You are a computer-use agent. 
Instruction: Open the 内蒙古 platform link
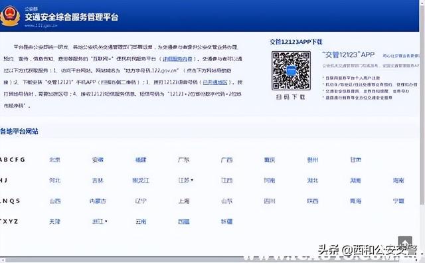[x=98, y=201]
